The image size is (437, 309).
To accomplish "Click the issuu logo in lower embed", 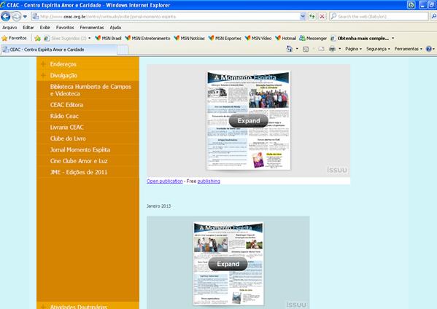I will [x=296, y=305].
